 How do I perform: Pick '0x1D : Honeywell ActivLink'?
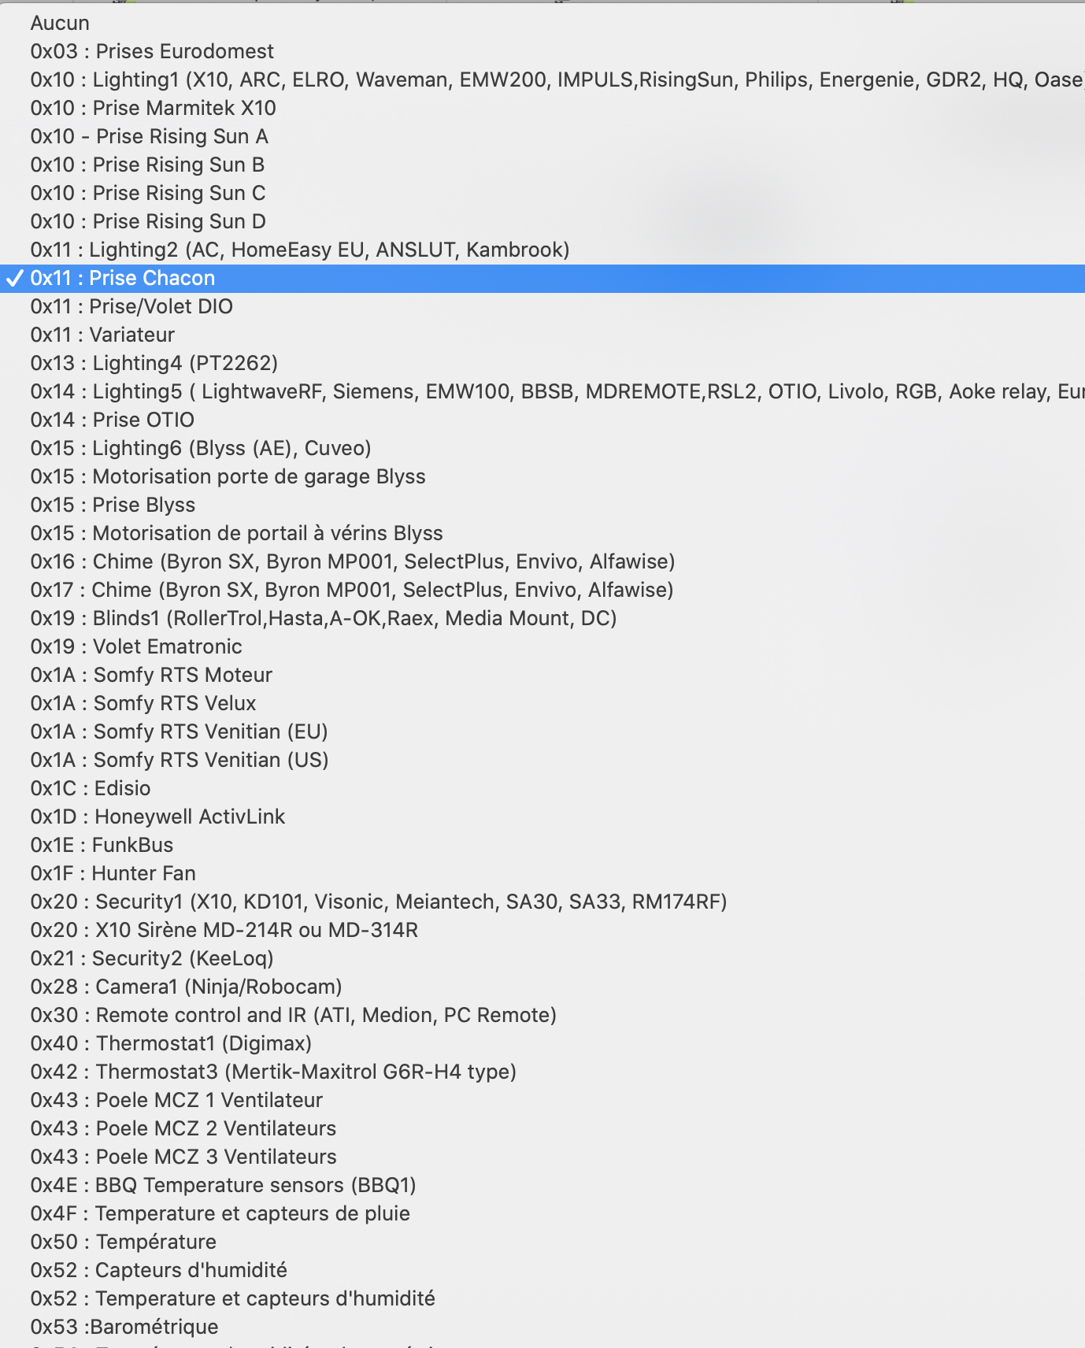[x=542, y=817]
